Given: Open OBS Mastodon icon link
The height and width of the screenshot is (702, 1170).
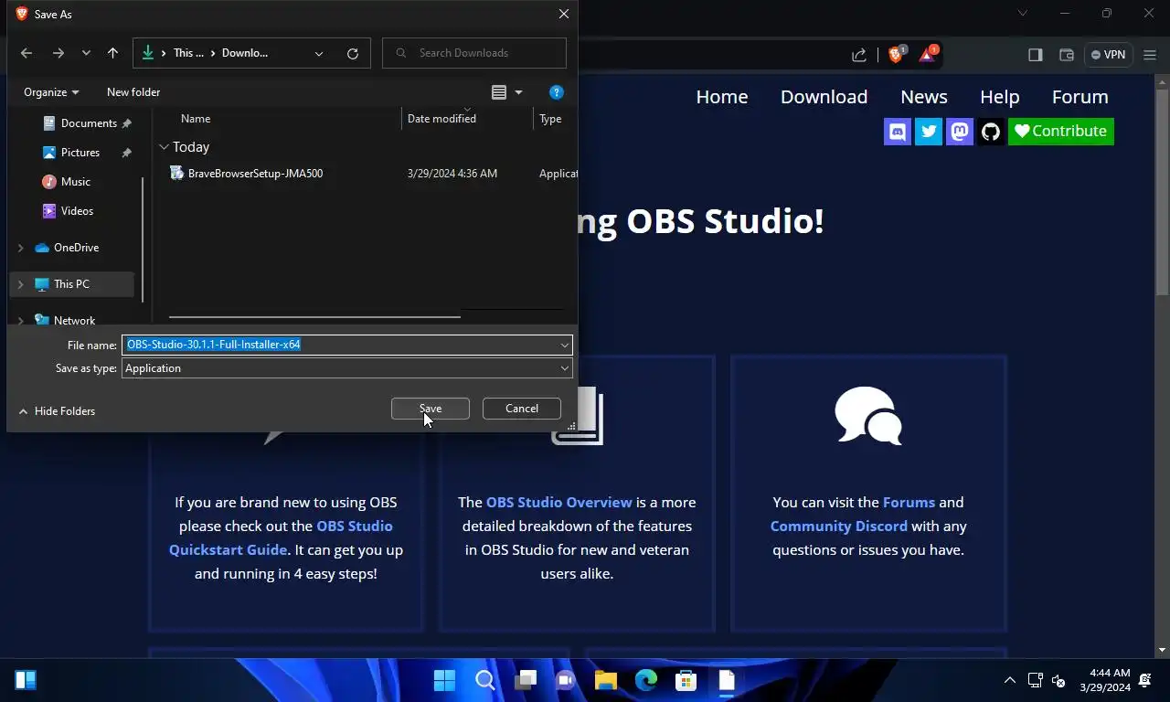Looking at the screenshot, I should point(960,132).
